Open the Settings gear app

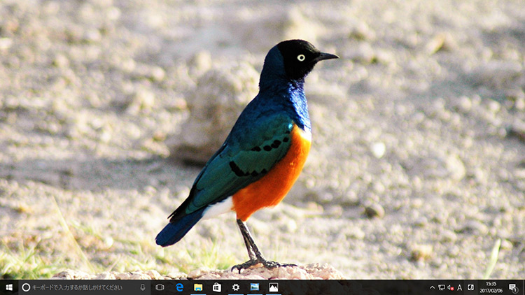[236, 287]
